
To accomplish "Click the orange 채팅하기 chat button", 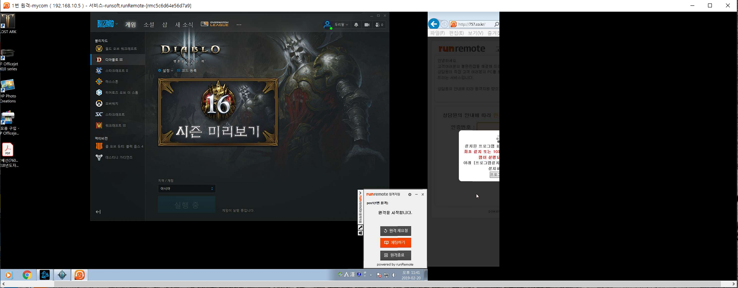I will coord(395,242).
